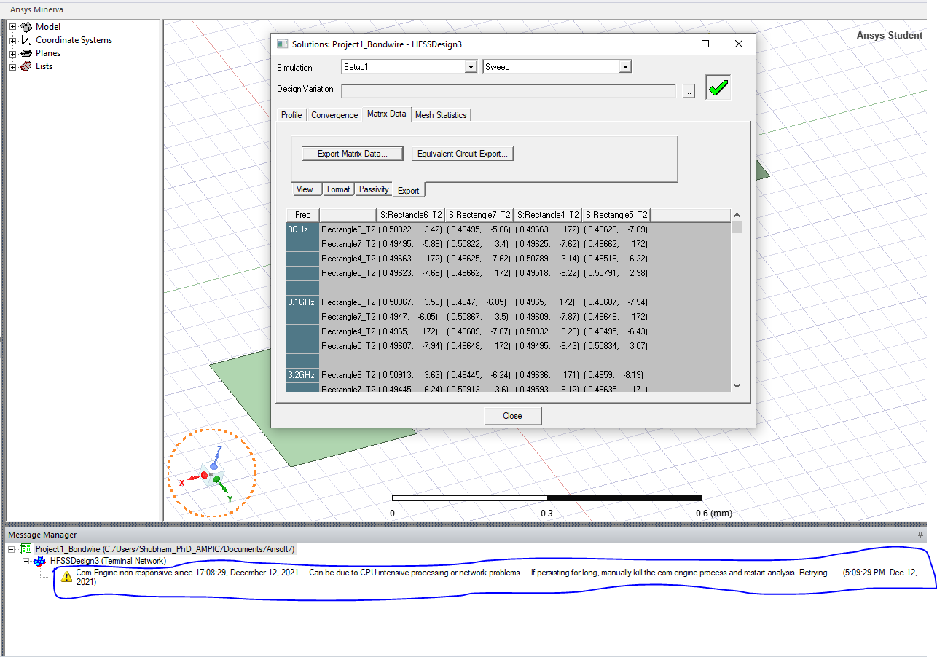937x657 pixels.
Task: Open the Sweep dropdown
Action: click(x=624, y=67)
